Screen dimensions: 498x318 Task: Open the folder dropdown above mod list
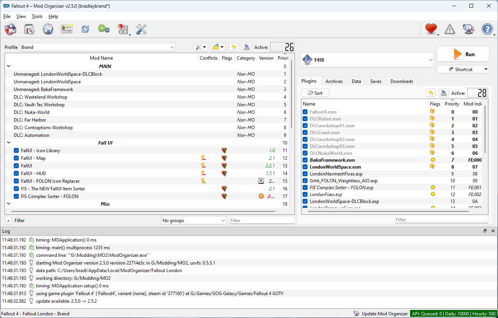tap(218, 47)
